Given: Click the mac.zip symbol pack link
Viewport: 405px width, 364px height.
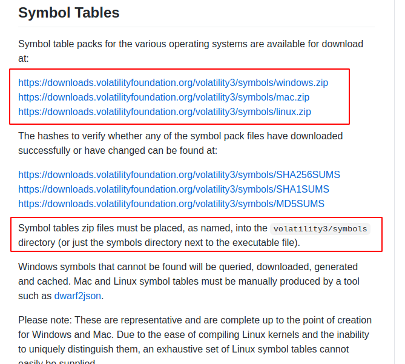Looking at the screenshot, I should coord(163,97).
